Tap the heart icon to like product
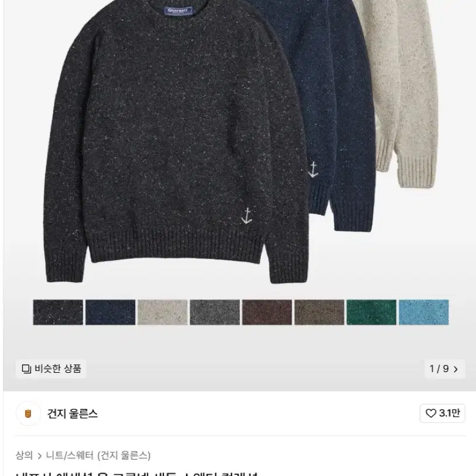 [430, 413]
